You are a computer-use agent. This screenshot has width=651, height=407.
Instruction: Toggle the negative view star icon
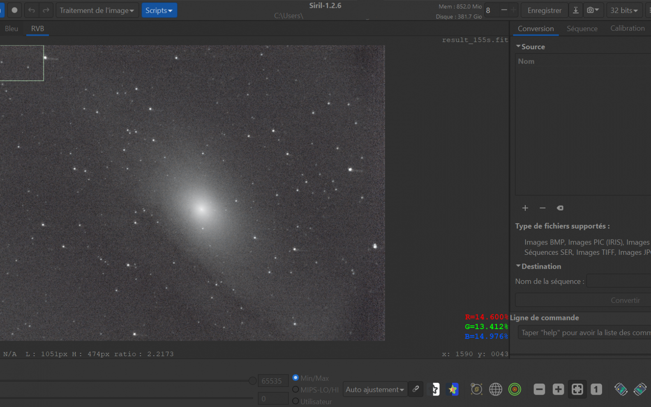pos(434,389)
